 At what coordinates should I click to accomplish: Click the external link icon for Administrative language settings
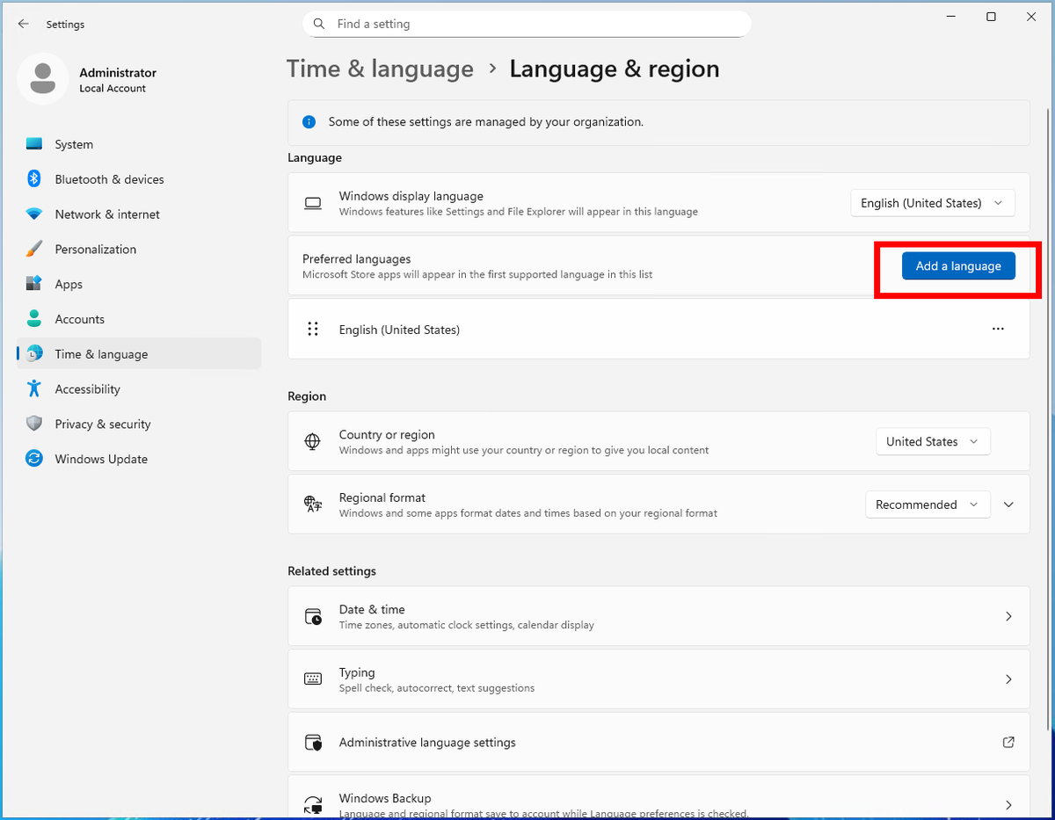coord(1008,742)
